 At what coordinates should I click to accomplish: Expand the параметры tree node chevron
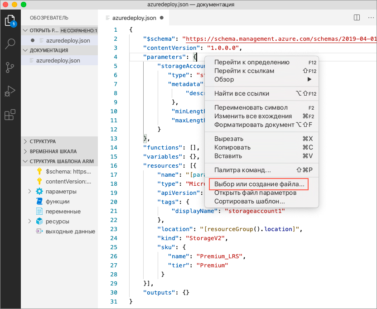coord(29,191)
